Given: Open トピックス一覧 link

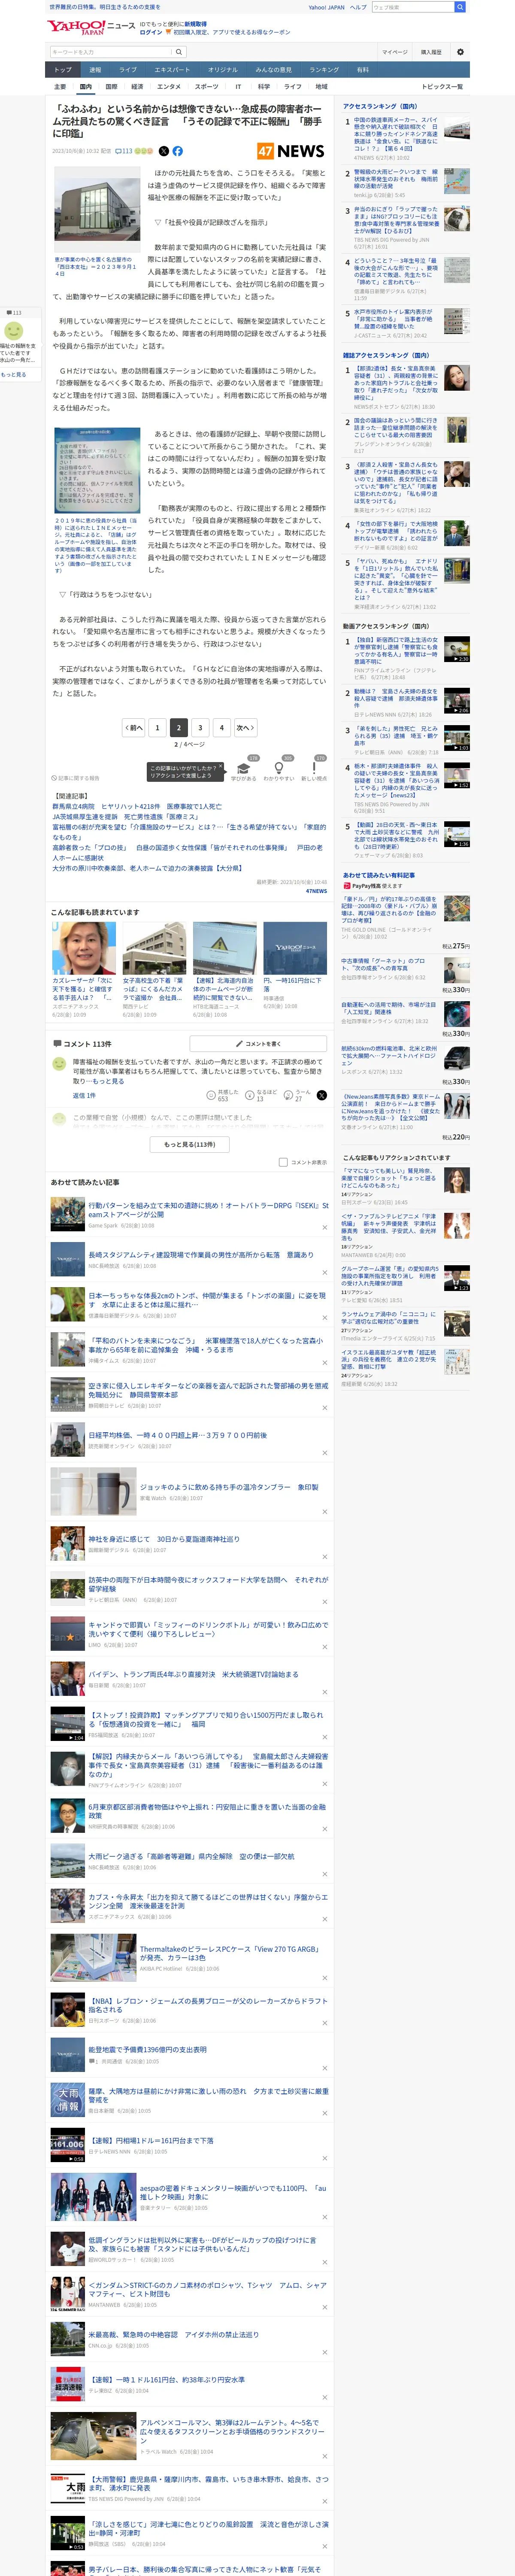Looking at the screenshot, I should 442,87.
